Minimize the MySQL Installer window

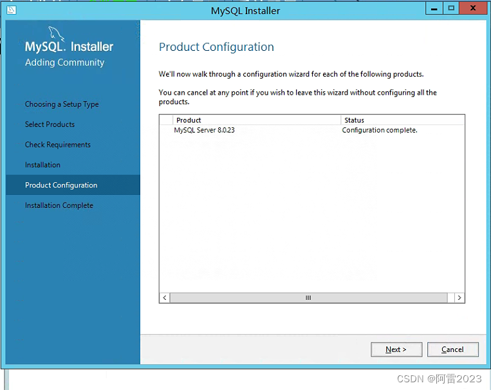point(434,8)
